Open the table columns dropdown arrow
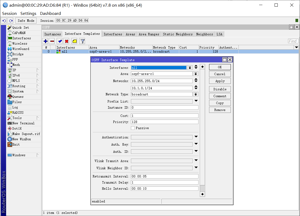300x216 pixels. coord(296,47)
